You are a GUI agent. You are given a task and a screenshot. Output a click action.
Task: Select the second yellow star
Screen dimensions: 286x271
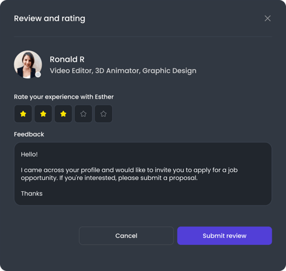[x=43, y=113]
